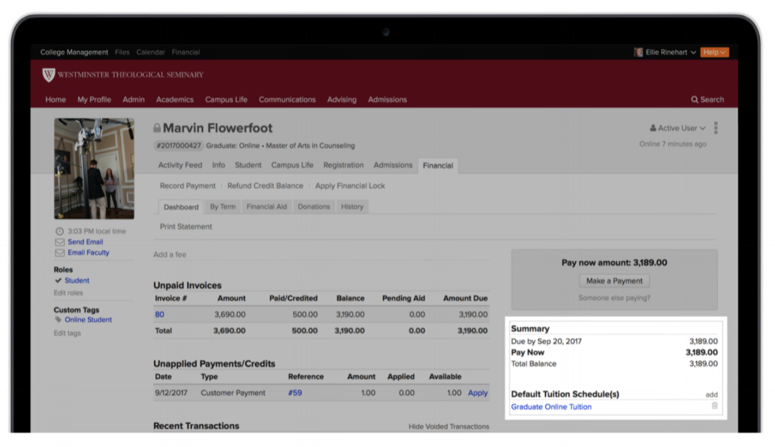Click Ellie Rinehart's avatar picture
The image size is (775, 447).
coord(638,52)
